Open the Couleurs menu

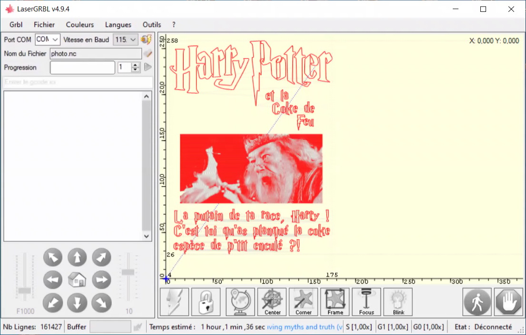(80, 25)
